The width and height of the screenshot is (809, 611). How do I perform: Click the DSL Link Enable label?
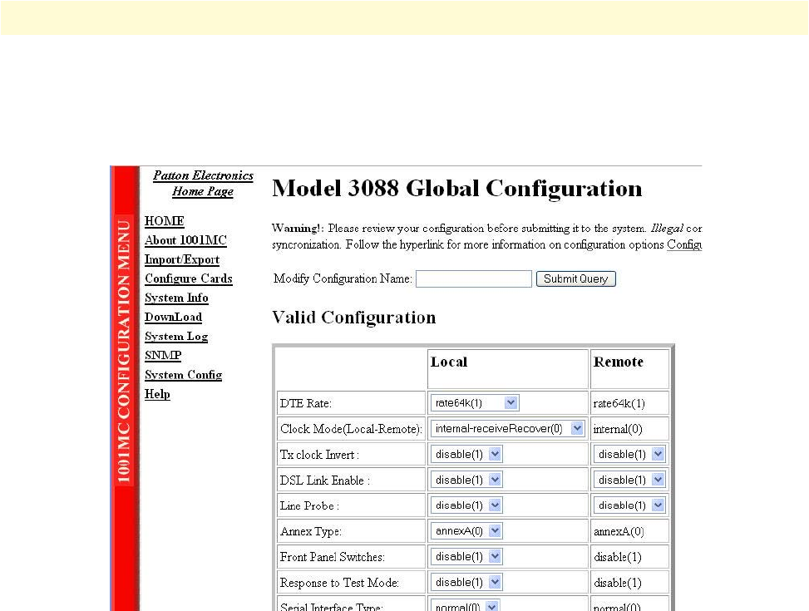325,480
